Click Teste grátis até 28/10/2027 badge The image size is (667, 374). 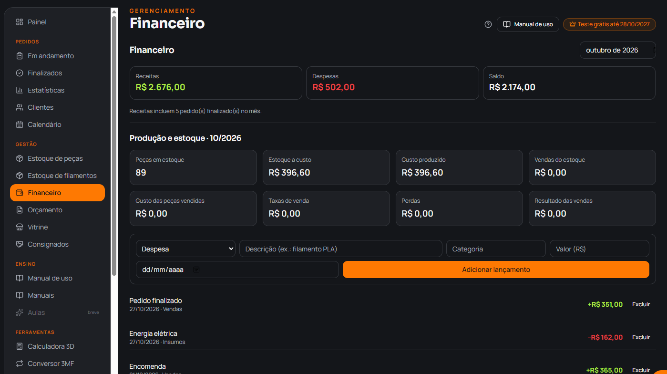point(609,24)
